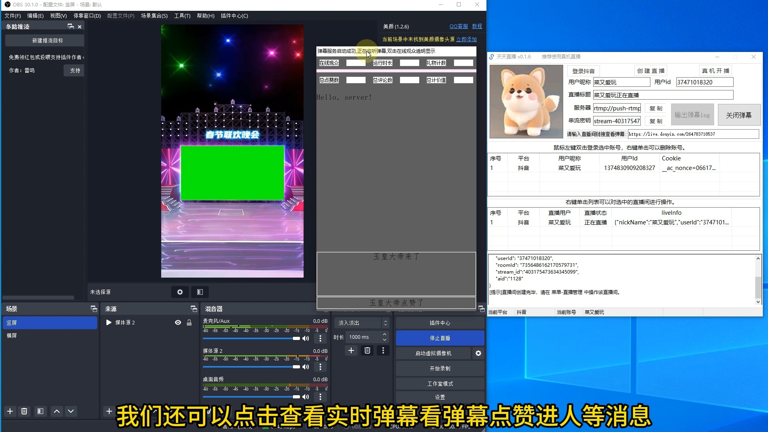Open the 插件中心(C) menu
Image resolution: width=768 pixels, height=432 pixels.
234,16
